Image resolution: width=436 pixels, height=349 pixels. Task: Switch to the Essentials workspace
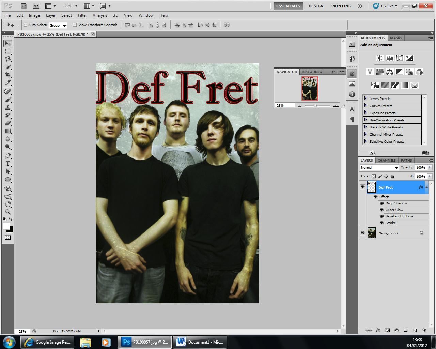pyautogui.click(x=288, y=6)
